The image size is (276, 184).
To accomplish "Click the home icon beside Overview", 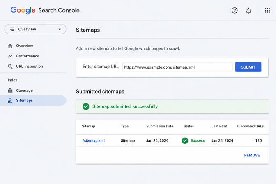I will pyautogui.click(x=10, y=46).
